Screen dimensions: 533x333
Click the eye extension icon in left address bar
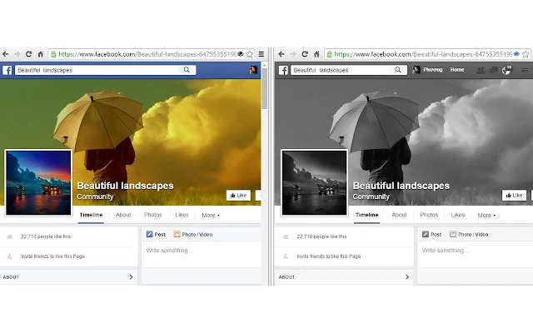pyautogui.click(x=241, y=54)
